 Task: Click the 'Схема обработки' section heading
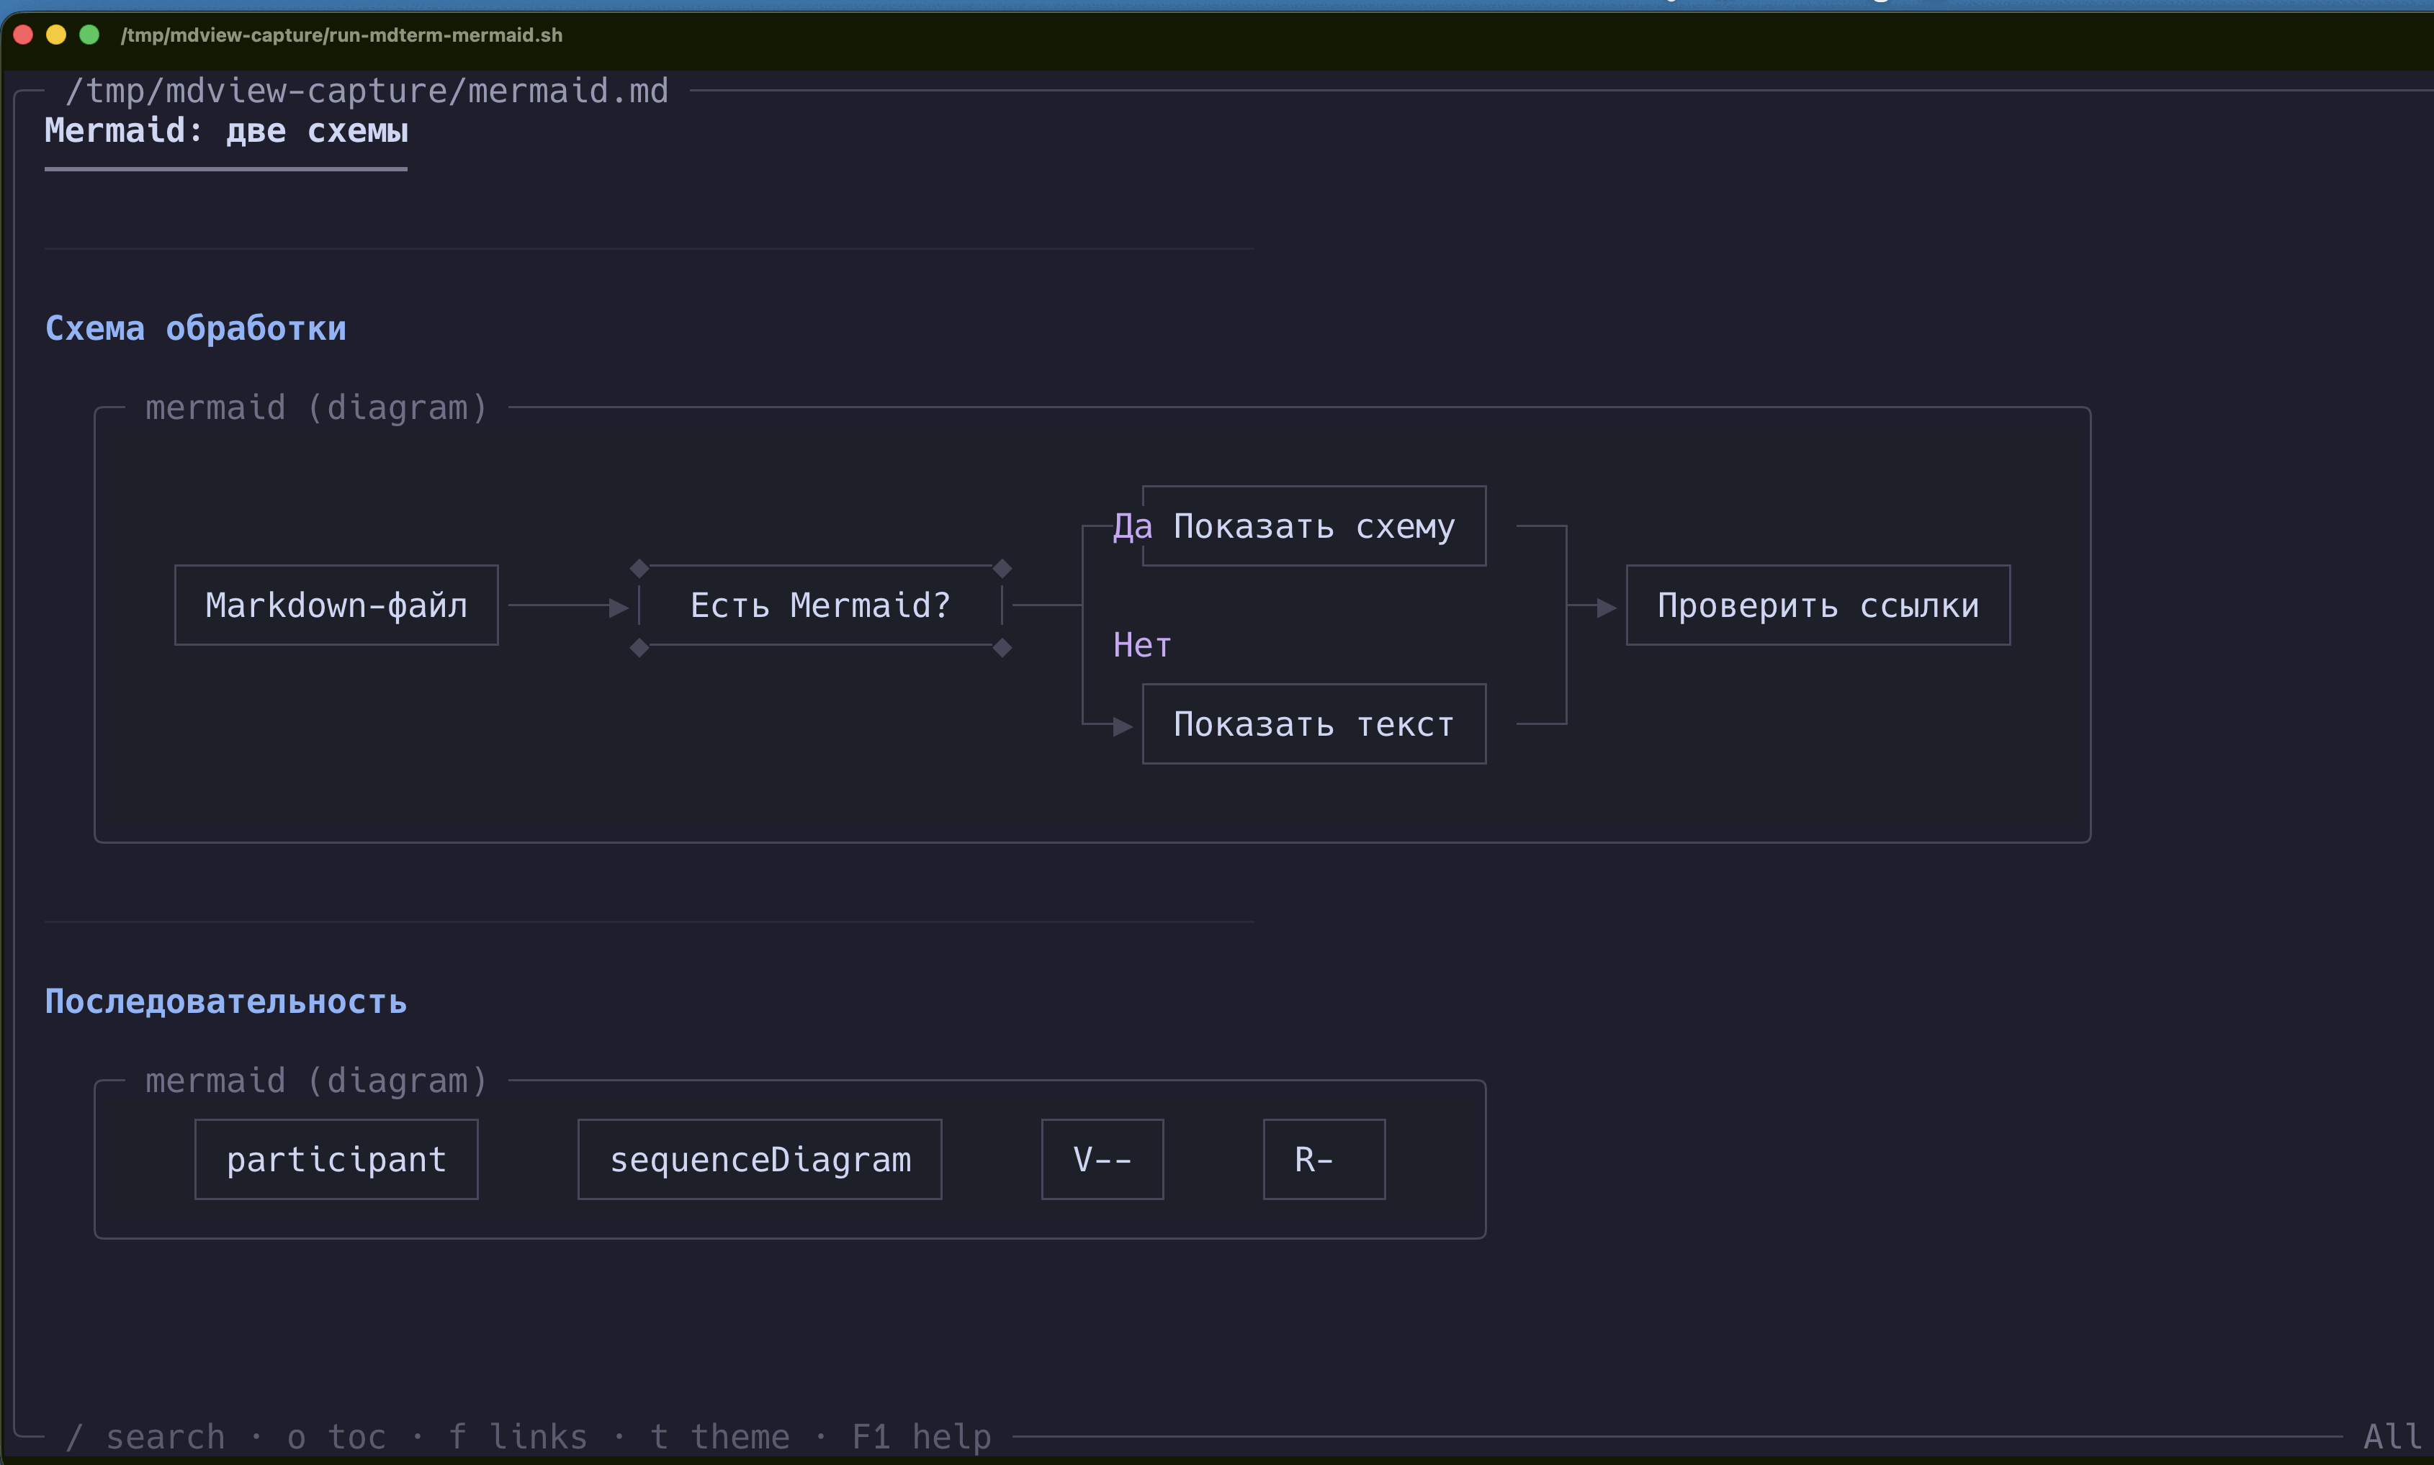click(195, 329)
